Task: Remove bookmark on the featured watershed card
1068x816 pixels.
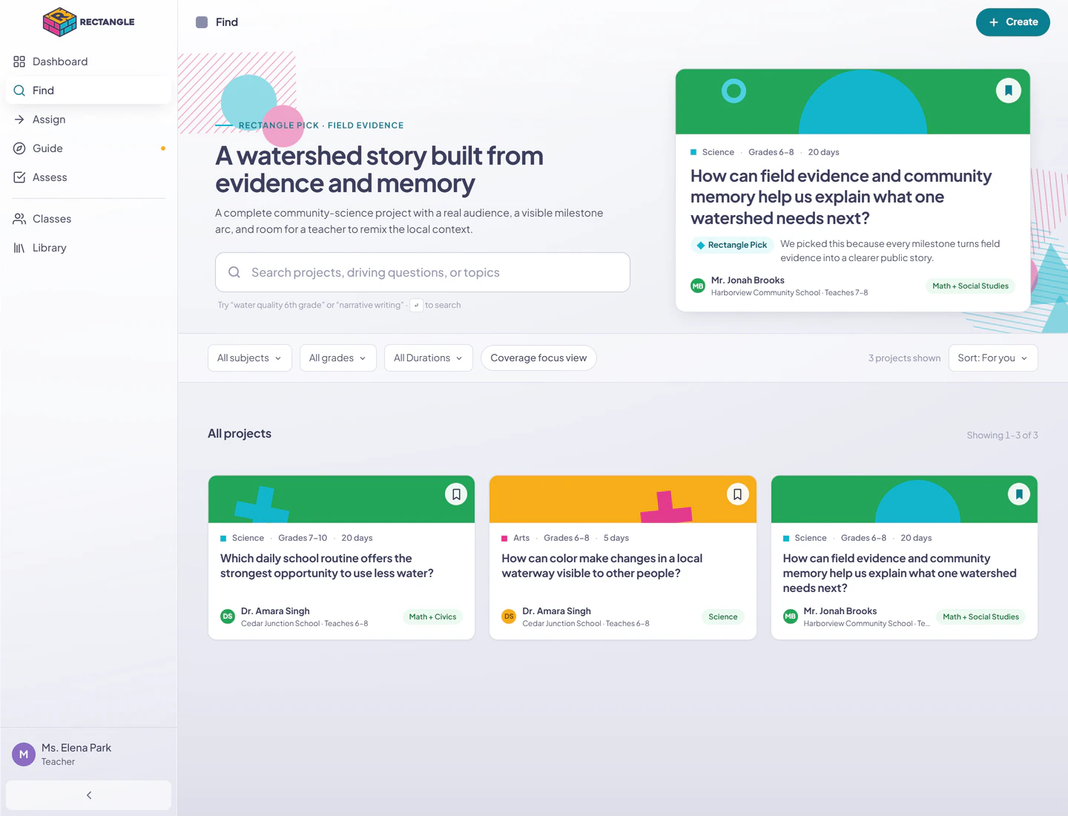Action: 1009,91
